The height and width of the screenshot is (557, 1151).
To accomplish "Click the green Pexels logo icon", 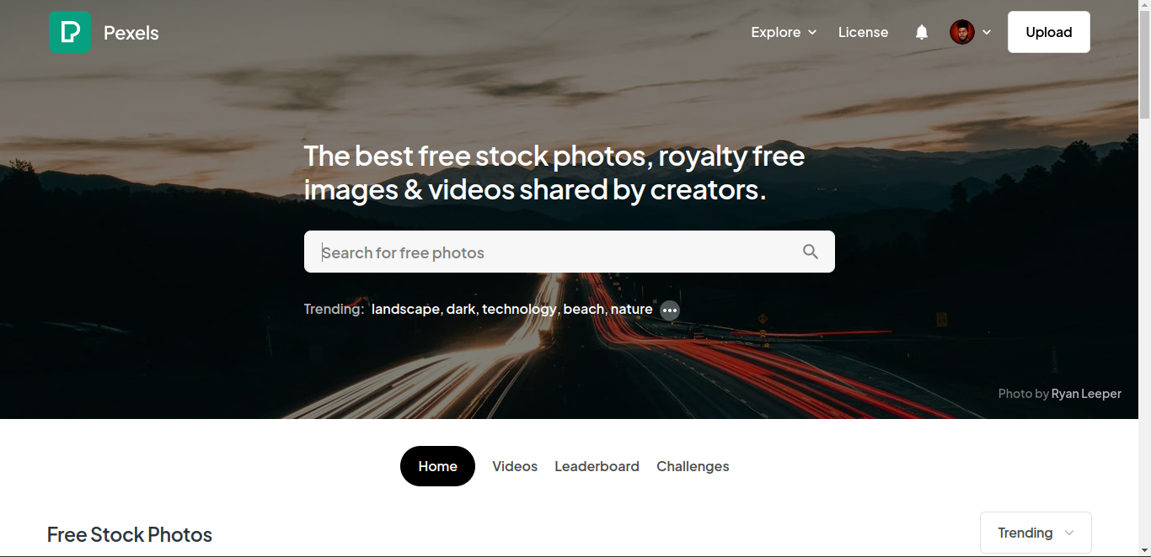I will click(x=70, y=33).
